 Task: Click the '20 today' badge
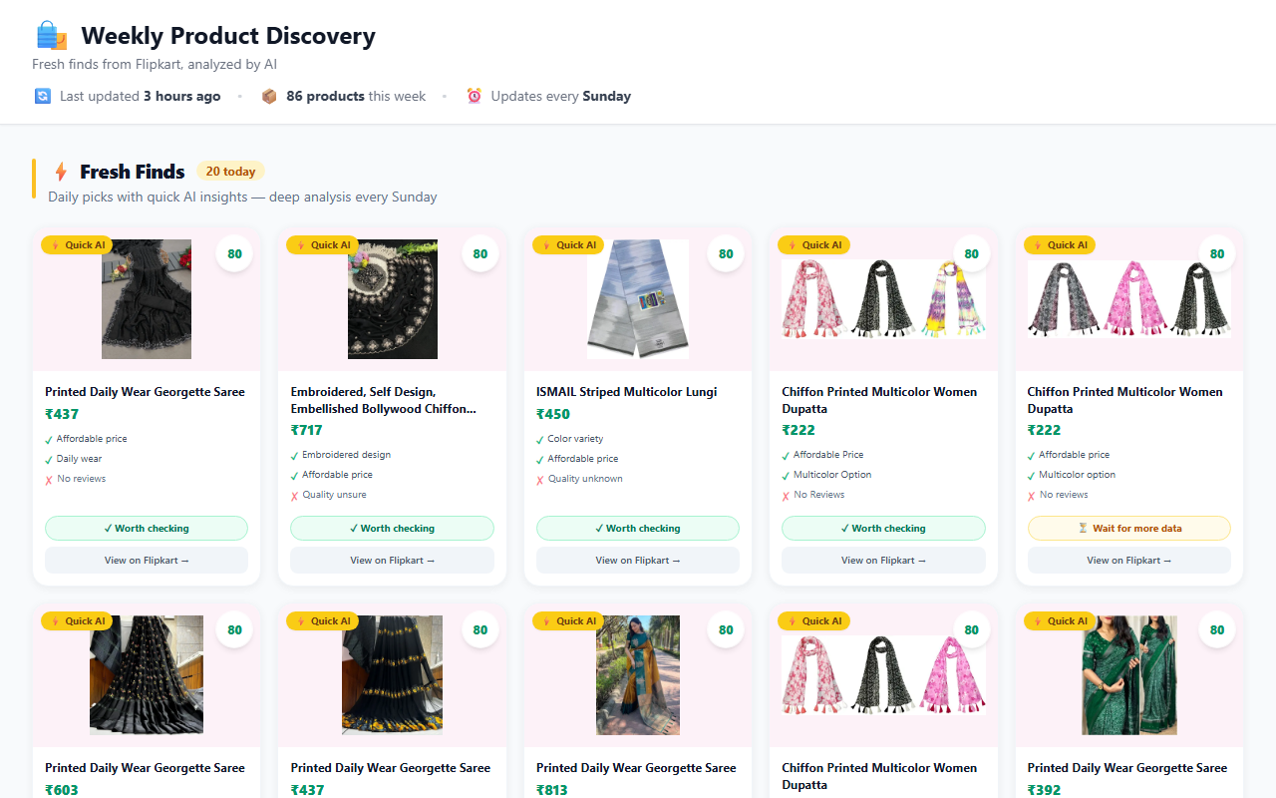(230, 172)
